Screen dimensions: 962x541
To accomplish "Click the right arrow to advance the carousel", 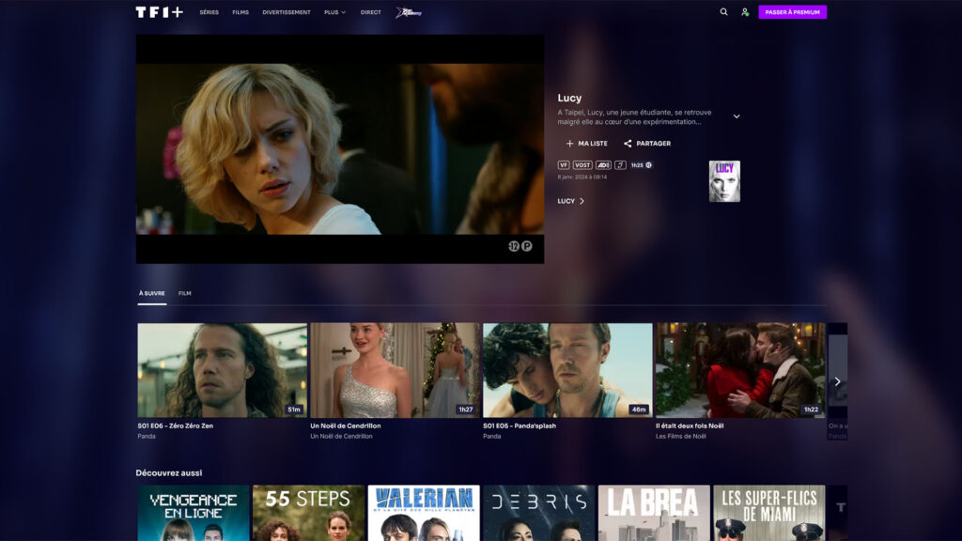I will pyautogui.click(x=838, y=381).
